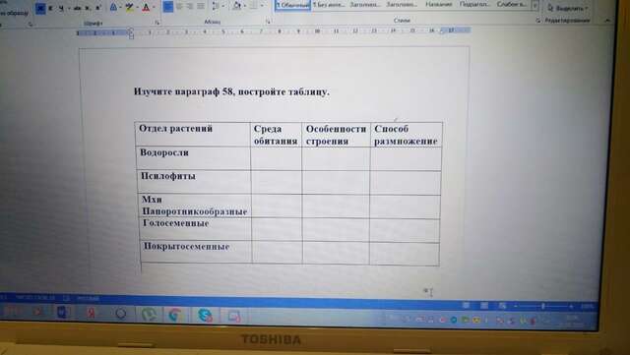Click empty habitat cell for Водоросли
The height and width of the screenshot is (355, 630).
click(x=276, y=158)
